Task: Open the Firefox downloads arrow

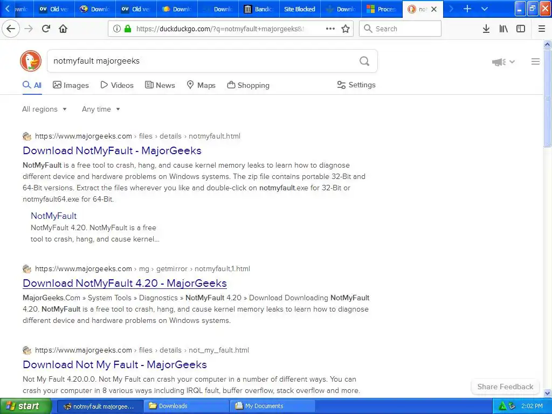Action: [x=486, y=29]
